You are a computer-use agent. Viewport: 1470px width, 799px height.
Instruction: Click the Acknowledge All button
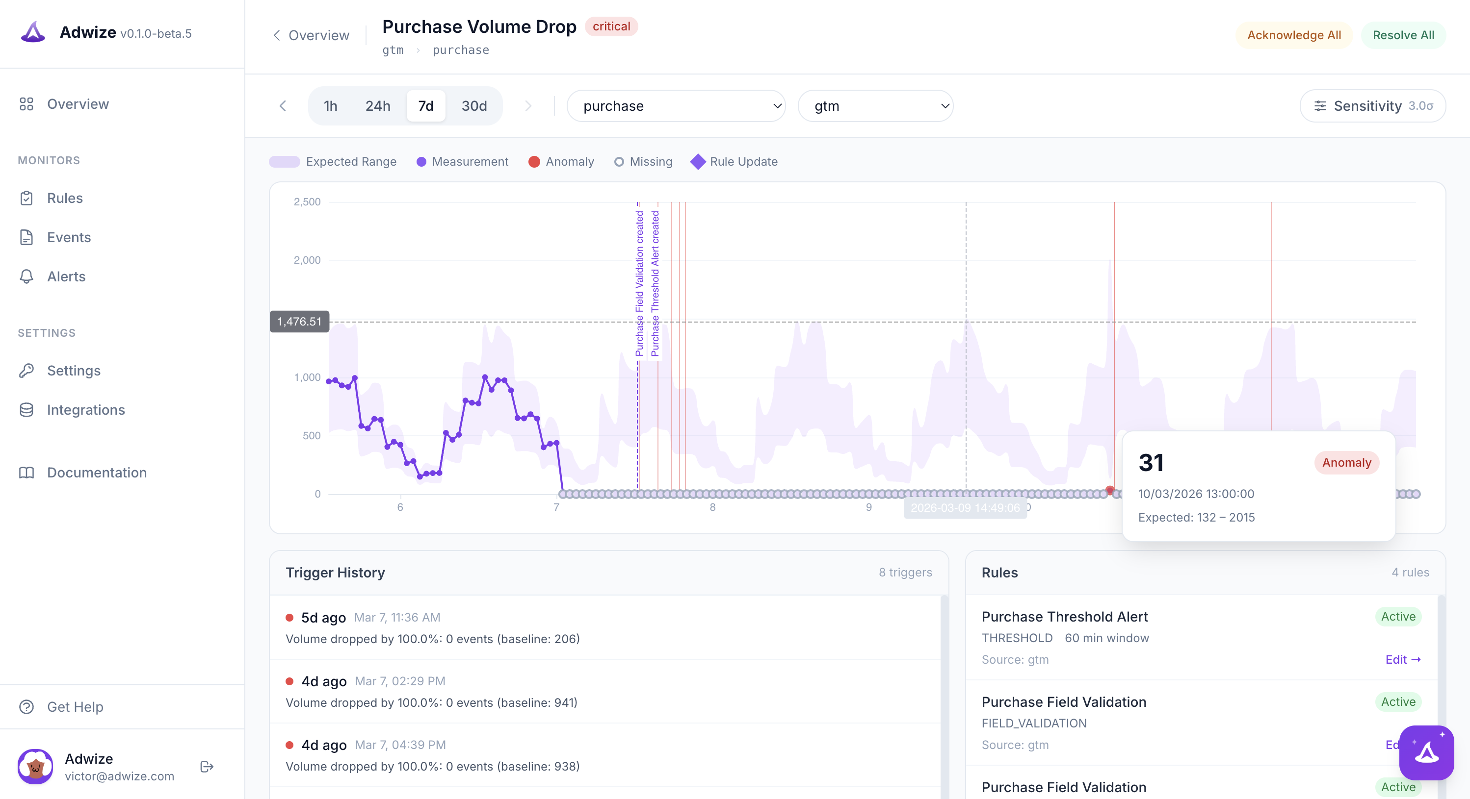point(1294,35)
